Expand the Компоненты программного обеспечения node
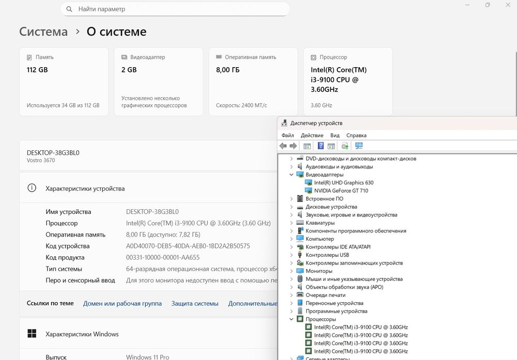Screen dimensions: 517x360 (x=292, y=231)
